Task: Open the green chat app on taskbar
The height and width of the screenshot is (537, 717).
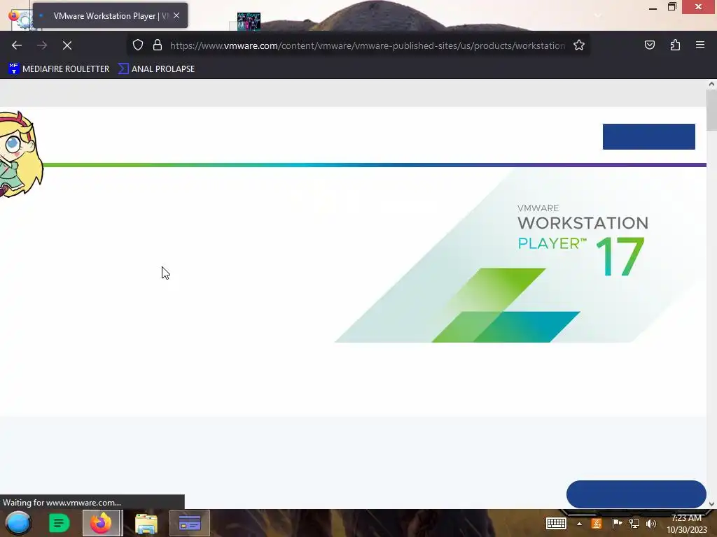Action: [59, 523]
